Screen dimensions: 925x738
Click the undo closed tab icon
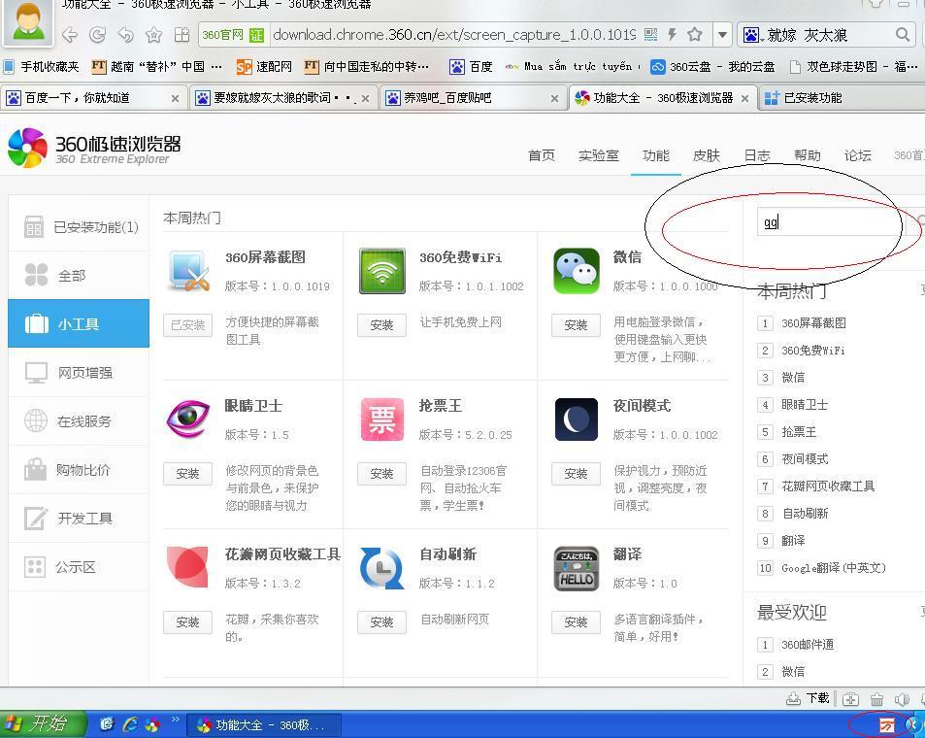(125, 35)
